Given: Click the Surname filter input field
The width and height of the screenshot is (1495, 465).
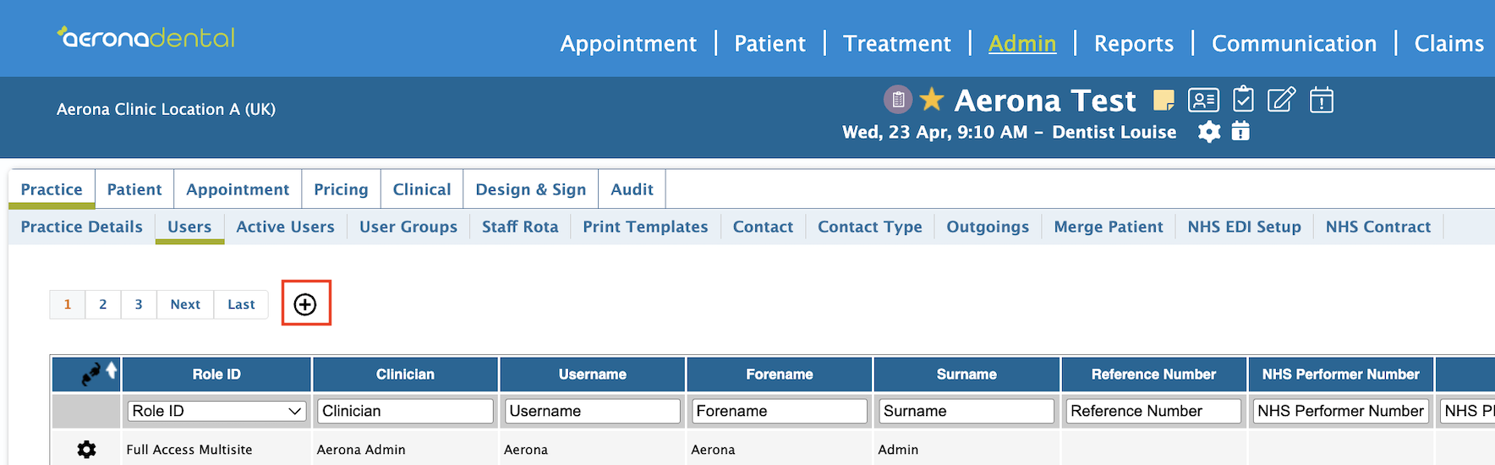Looking at the screenshot, I should pyautogui.click(x=967, y=411).
